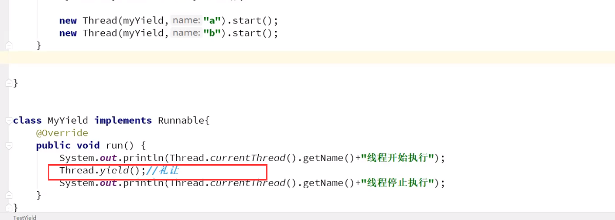The width and height of the screenshot is (615, 220).
Task: Click the "线程开始执行" string literal
Action: click(x=400, y=158)
